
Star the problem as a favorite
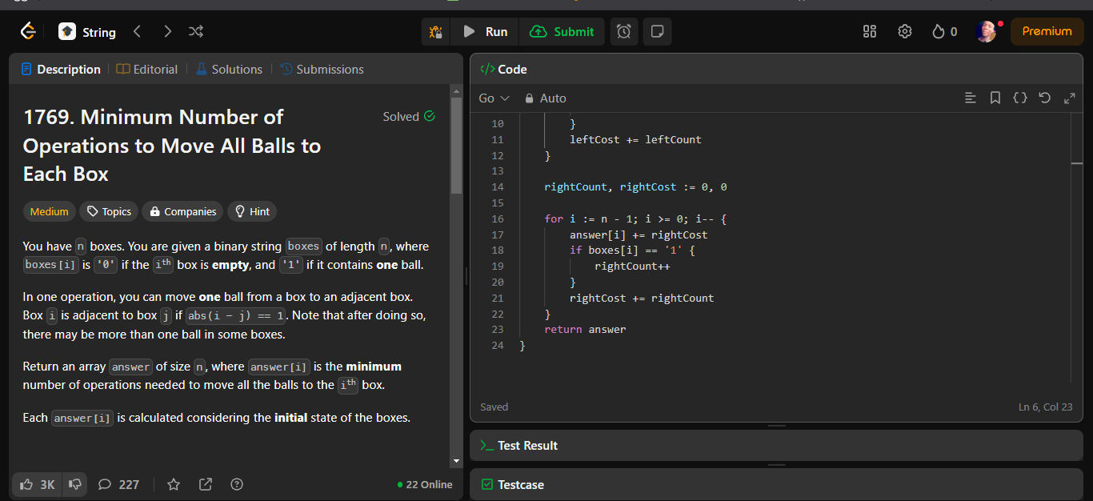pos(174,484)
